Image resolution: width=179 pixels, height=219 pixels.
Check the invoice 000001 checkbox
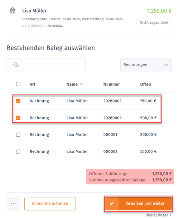[18, 134]
